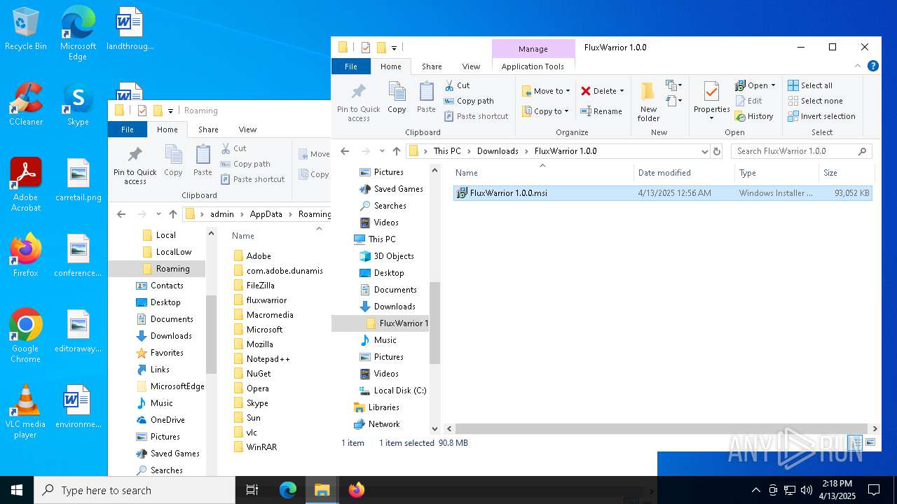Viewport: 897px width, 504px height.
Task: Open Task View on the taskbar
Action: coord(252,490)
